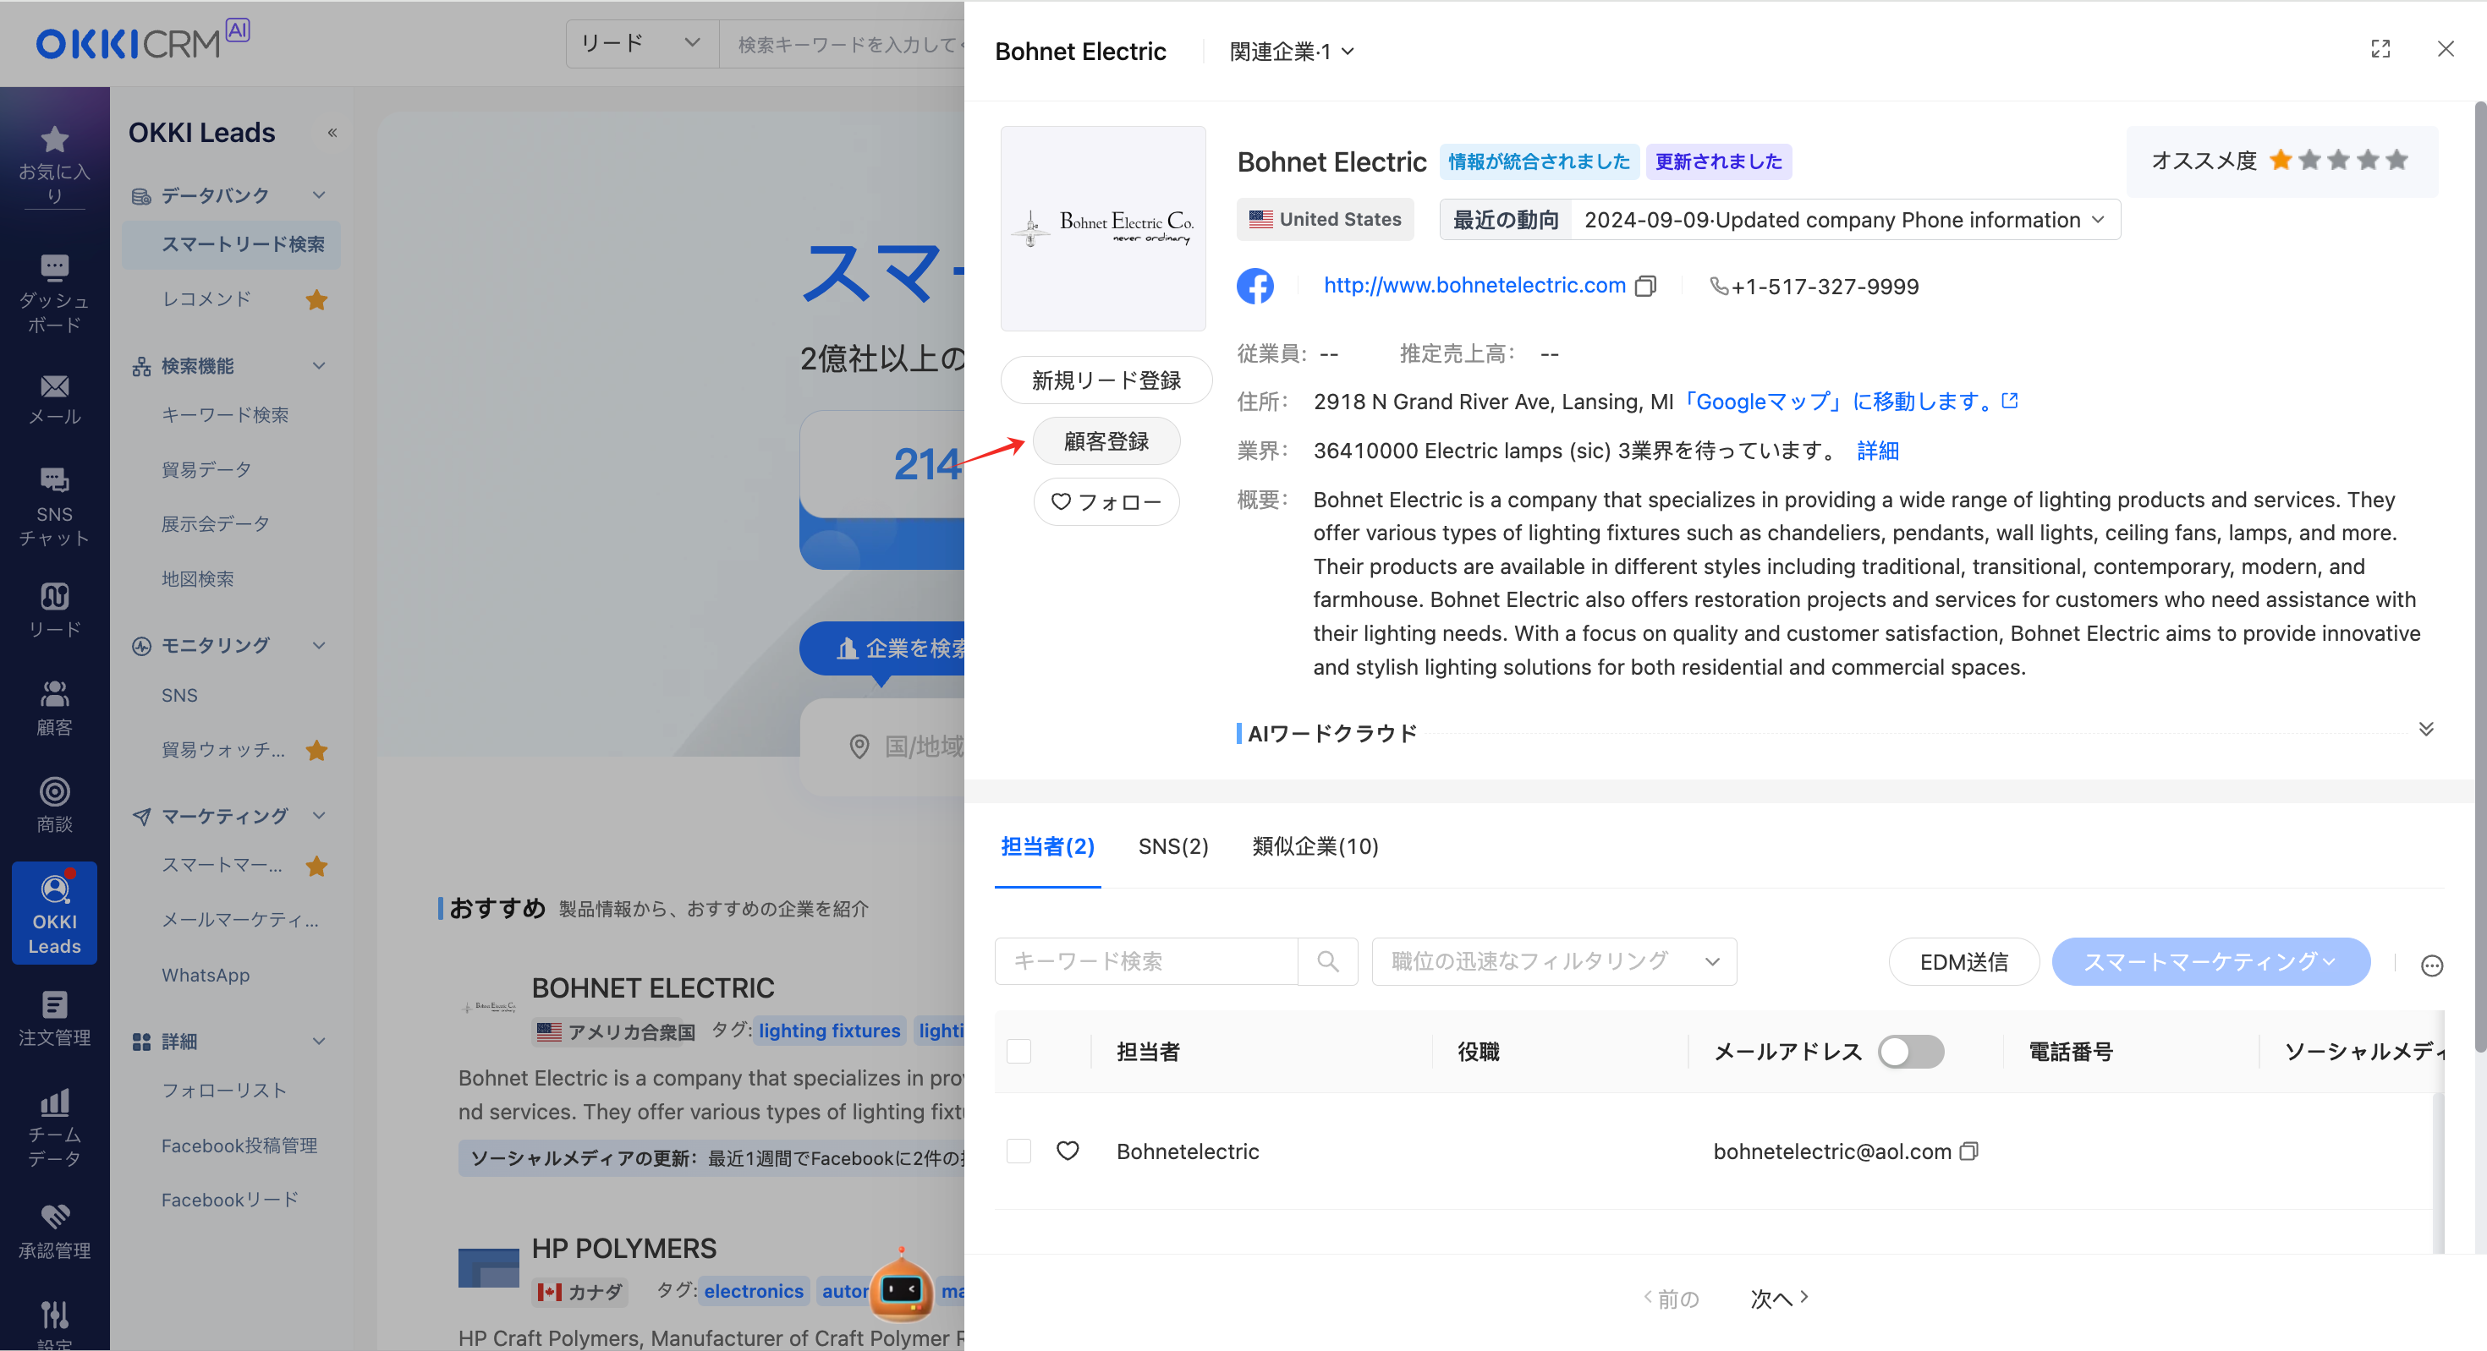Screen dimensions: 2487x1351
Task: Open the more options ellipsis icon
Action: click(2432, 965)
